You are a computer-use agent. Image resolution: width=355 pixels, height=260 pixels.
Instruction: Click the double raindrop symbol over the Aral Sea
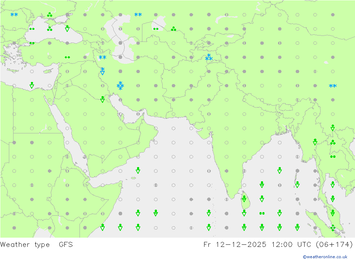156,29
